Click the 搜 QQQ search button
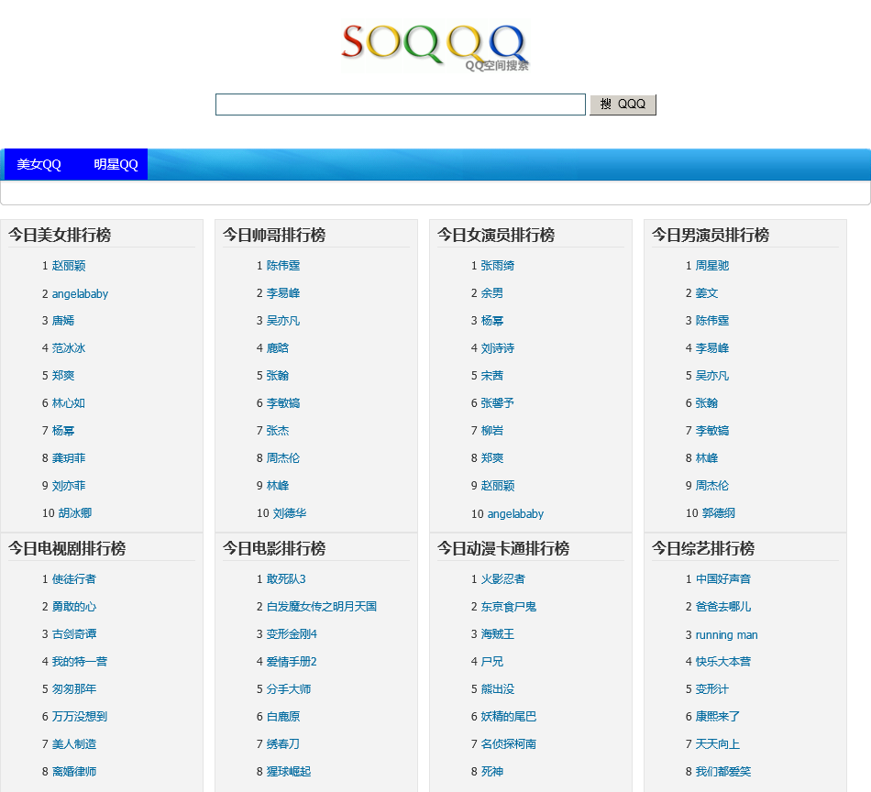This screenshot has height=792, width=871. (623, 104)
